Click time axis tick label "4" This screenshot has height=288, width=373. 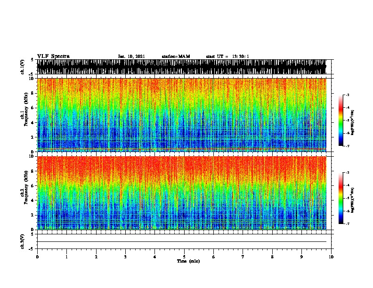(x=155, y=257)
